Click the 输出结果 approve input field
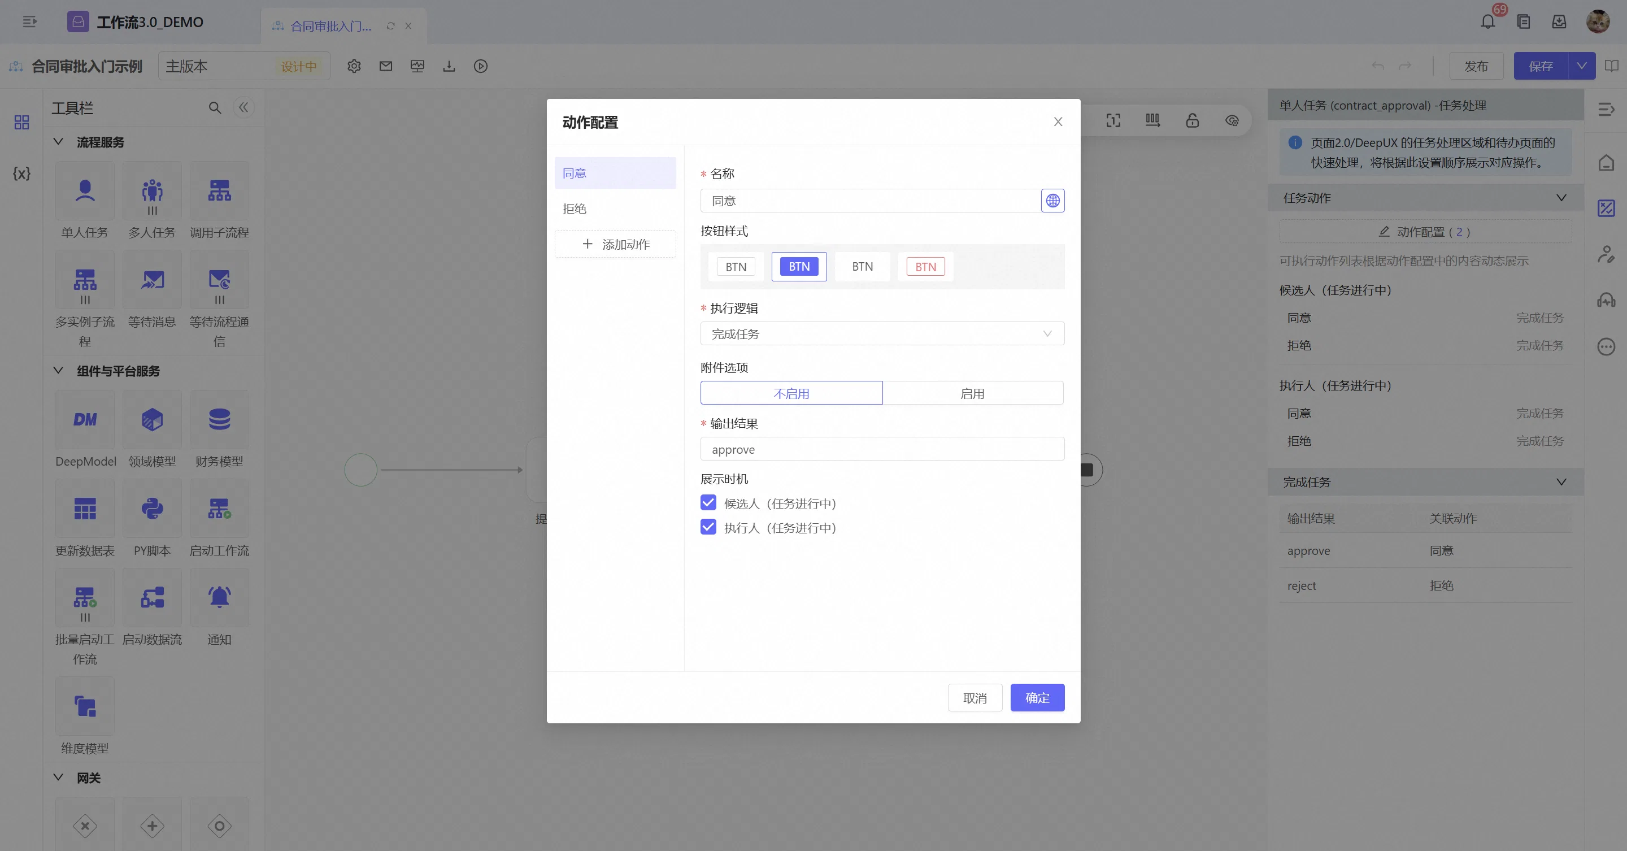 tap(882, 449)
